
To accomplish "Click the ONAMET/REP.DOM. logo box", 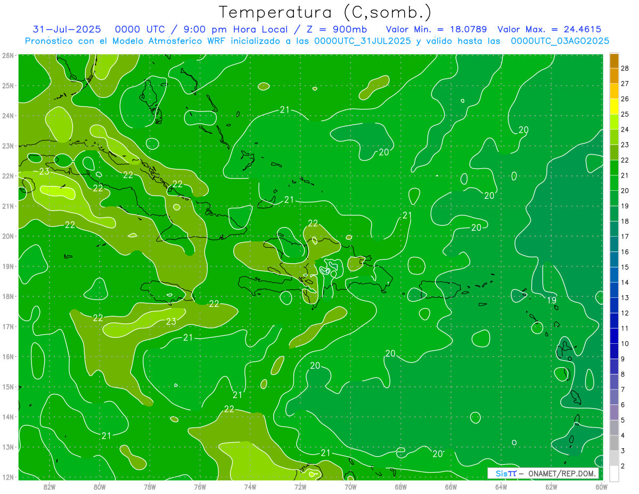I will (x=543, y=473).
